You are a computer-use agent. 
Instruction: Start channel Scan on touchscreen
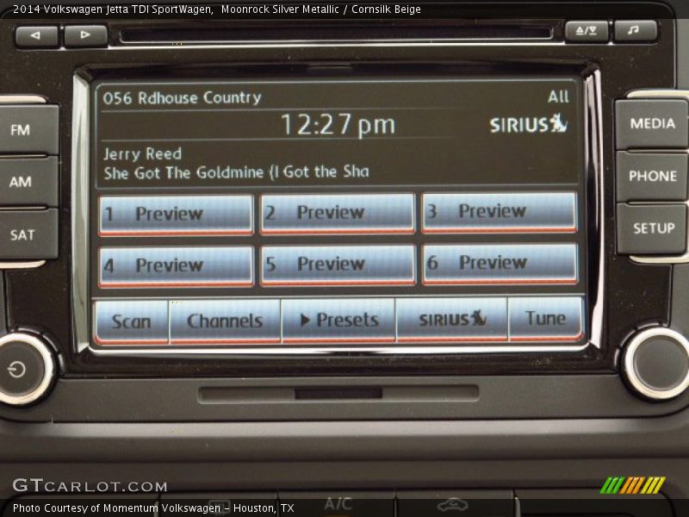(131, 322)
